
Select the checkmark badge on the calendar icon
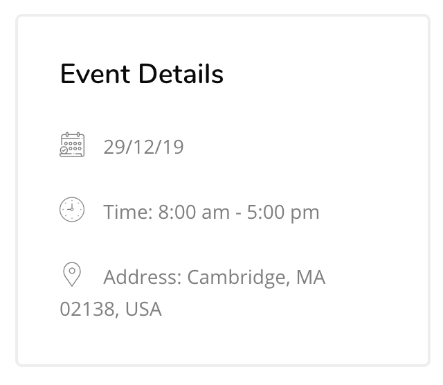tap(64, 150)
